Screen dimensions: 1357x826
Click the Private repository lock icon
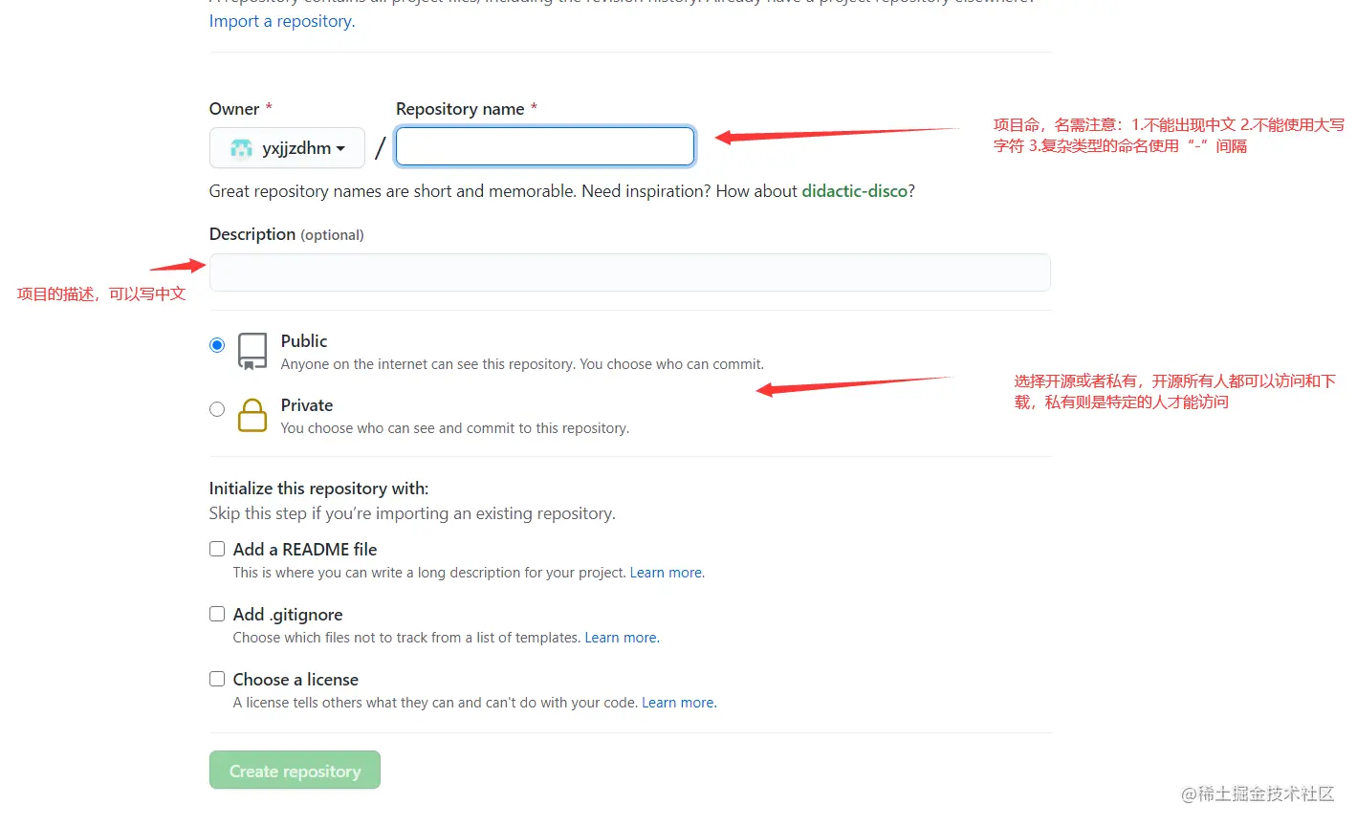(252, 415)
